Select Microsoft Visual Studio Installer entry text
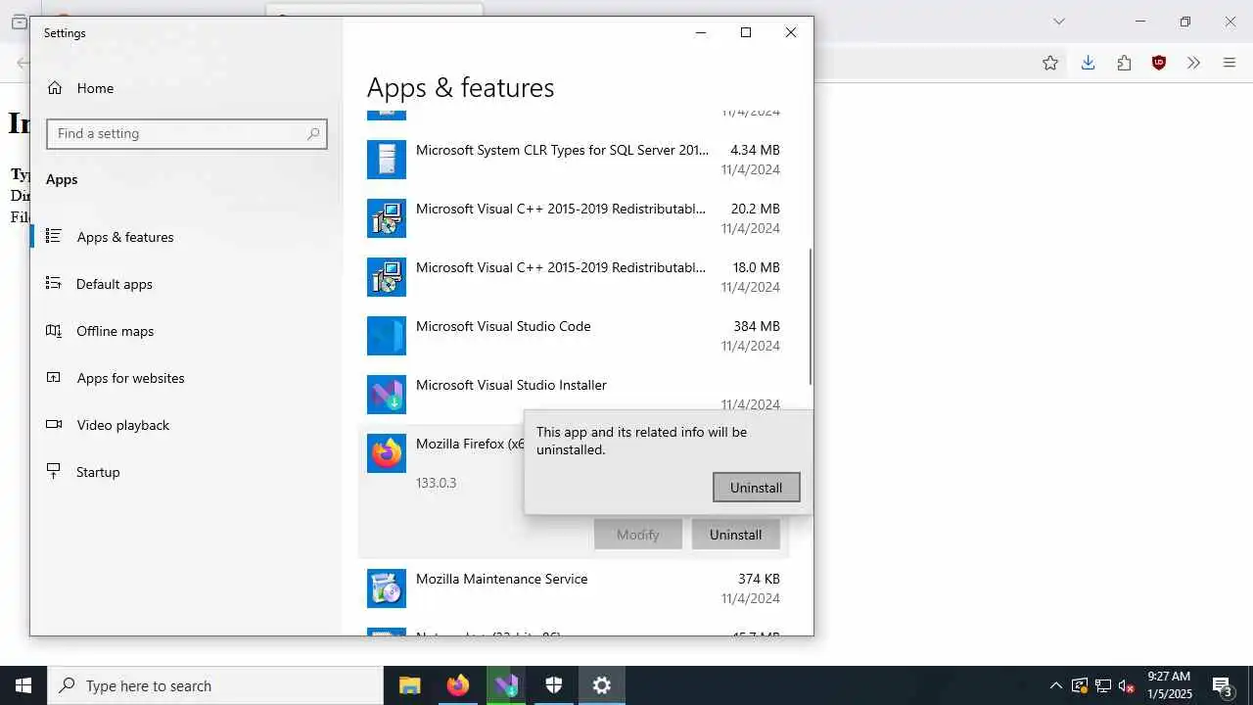1253x705 pixels. coord(511,385)
